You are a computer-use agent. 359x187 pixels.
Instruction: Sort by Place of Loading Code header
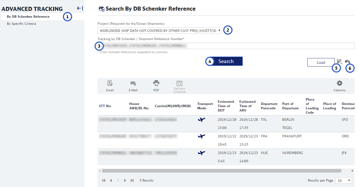(312, 106)
